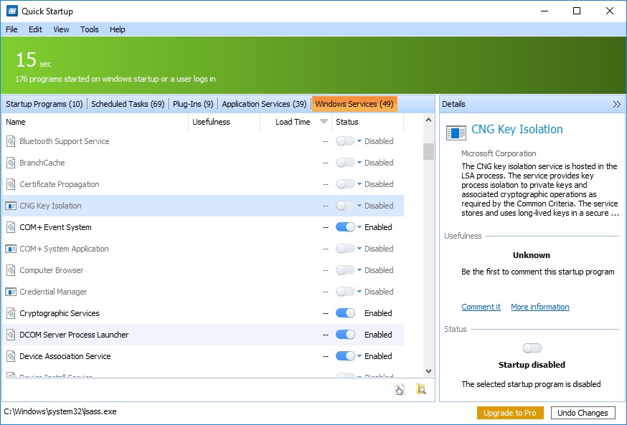Open the More information link
This screenshot has height=425, width=627.
click(x=539, y=307)
